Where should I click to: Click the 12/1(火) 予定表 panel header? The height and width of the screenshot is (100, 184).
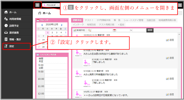pos(52,55)
